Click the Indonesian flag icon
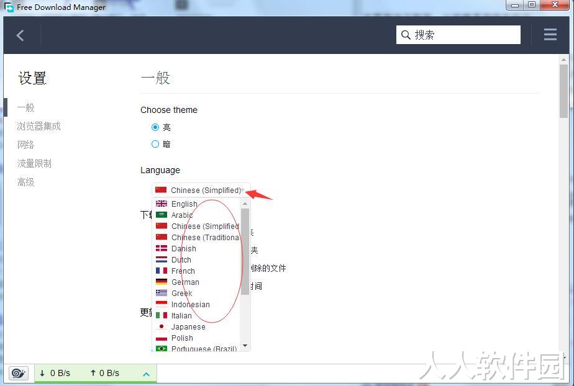This screenshot has height=386, width=574. coord(162,304)
